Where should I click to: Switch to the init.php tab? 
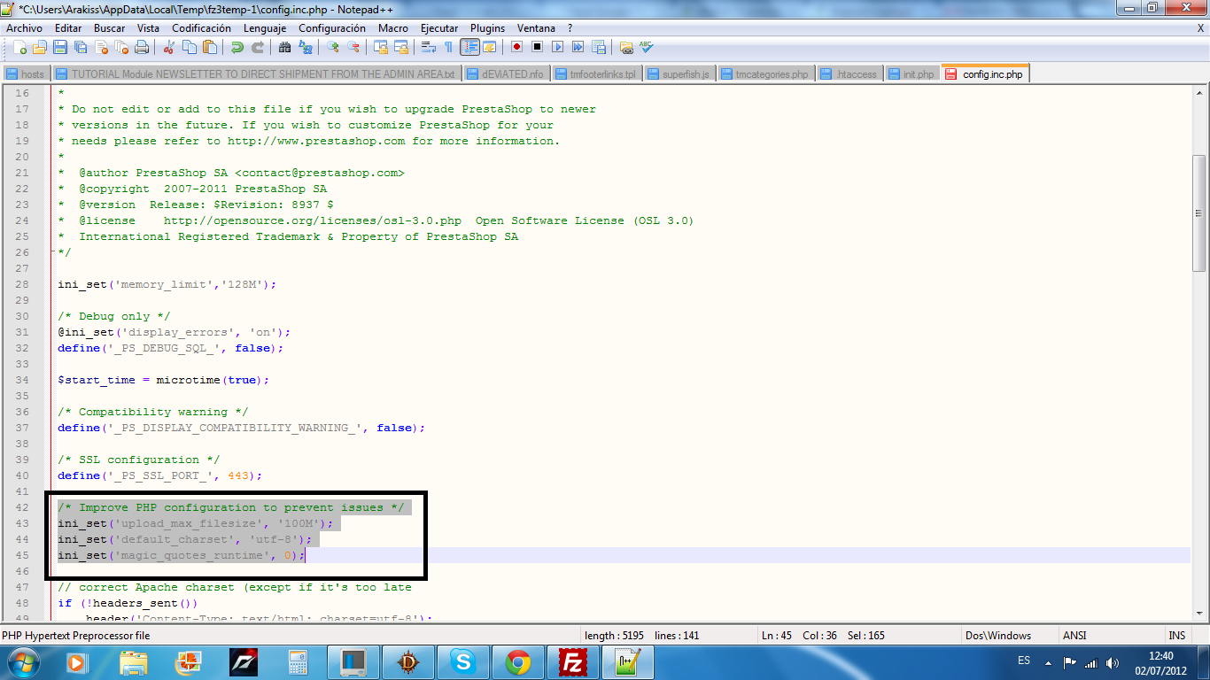pos(911,74)
